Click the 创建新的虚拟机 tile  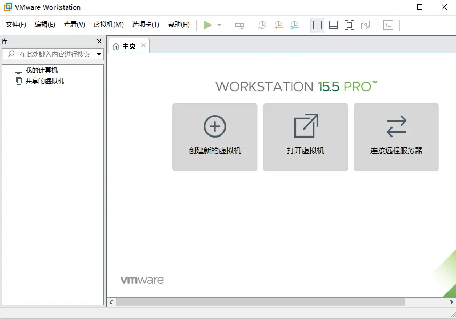[214, 137]
